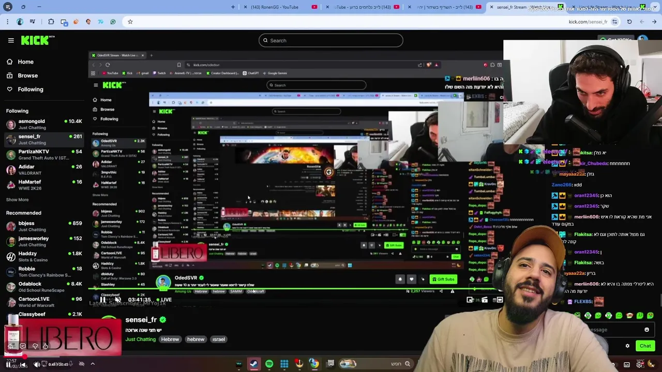Open the ChatGPT bookmark in inner browser

click(x=250, y=73)
